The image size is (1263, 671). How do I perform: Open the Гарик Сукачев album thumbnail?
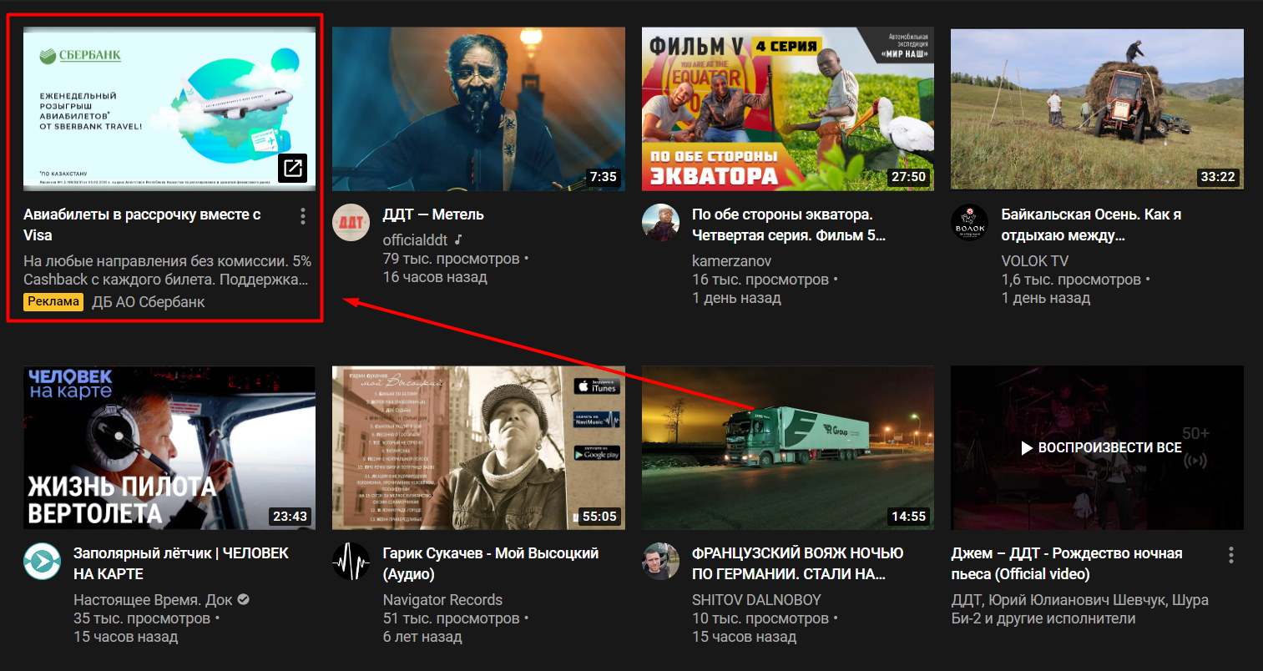(478, 447)
